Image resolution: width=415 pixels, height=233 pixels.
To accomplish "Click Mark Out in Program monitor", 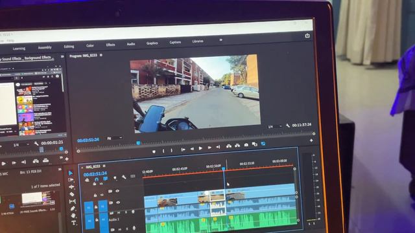I will click(x=172, y=150).
